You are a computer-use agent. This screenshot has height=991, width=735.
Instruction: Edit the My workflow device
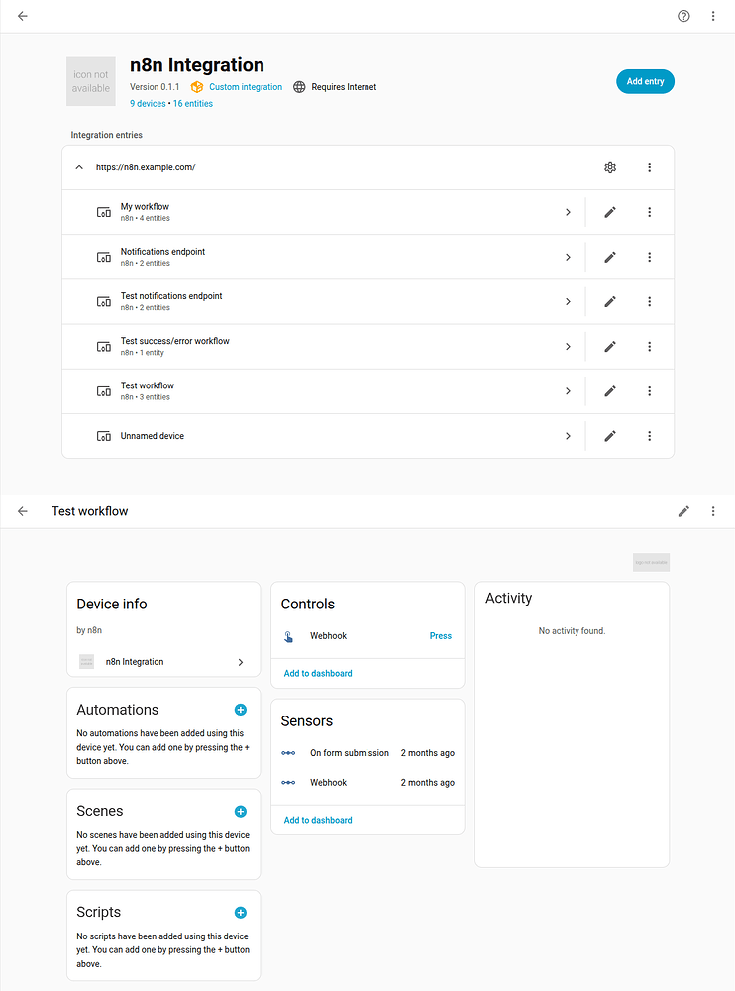pos(610,212)
